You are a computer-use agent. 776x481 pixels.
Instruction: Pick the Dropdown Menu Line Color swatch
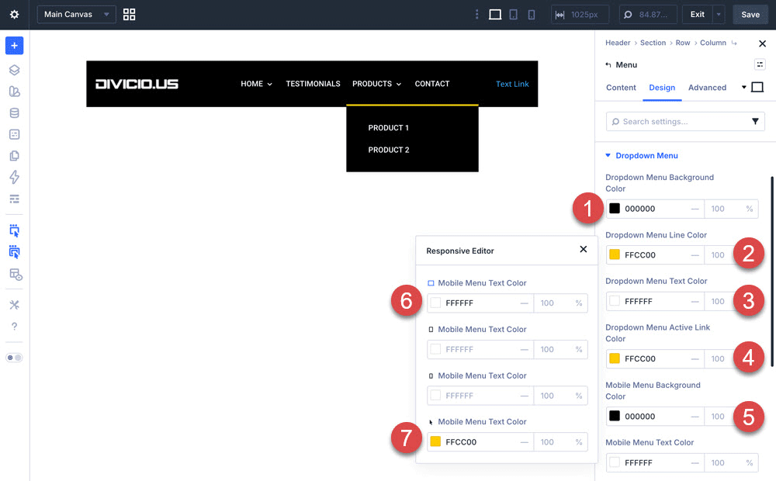615,254
